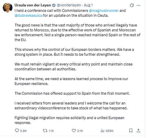Open Ursula von der Leyen's profile picture
This screenshot has width=148, height=138.
[x=8, y=8]
